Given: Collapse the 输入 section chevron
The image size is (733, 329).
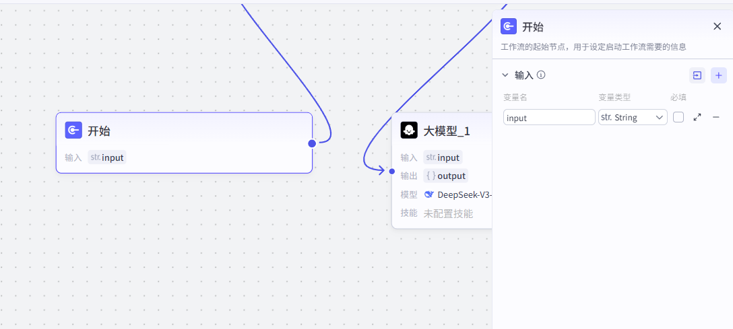Looking at the screenshot, I should 505,75.
